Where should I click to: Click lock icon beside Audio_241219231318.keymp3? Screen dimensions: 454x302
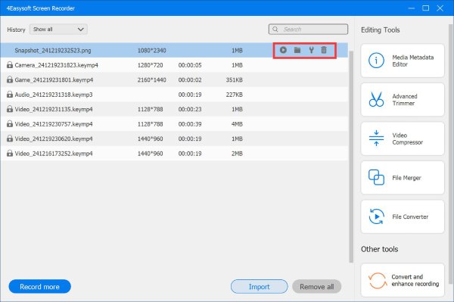click(x=10, y=95)
